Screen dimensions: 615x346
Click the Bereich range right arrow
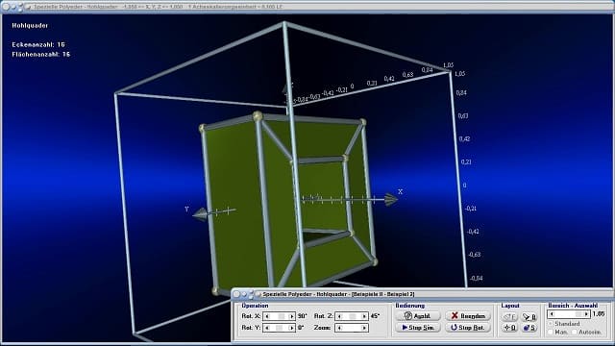pyautogui.click(x=586, y=314)
